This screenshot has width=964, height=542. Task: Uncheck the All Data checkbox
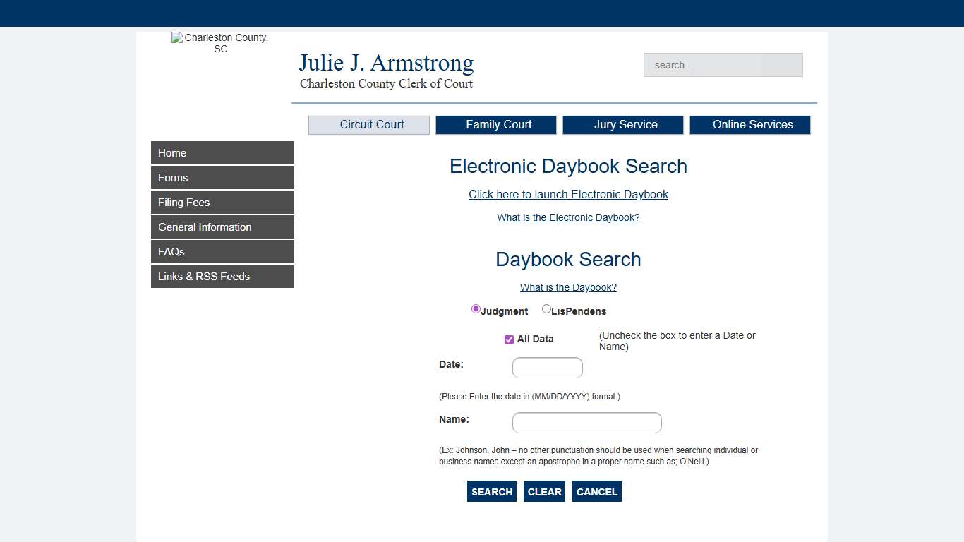coord(509,339)
